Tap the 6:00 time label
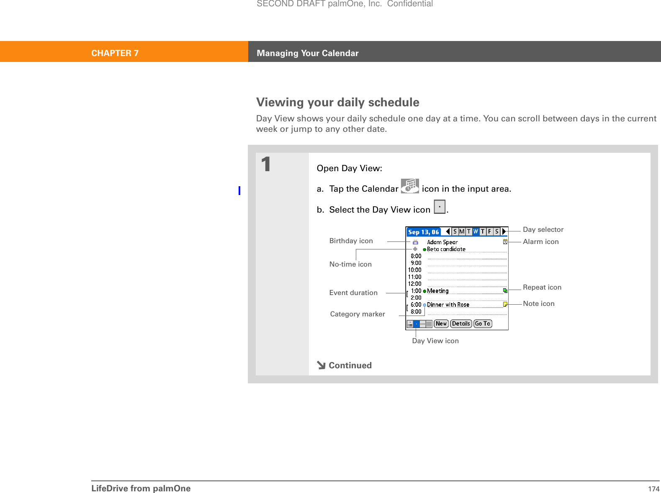 click(416, 305)
